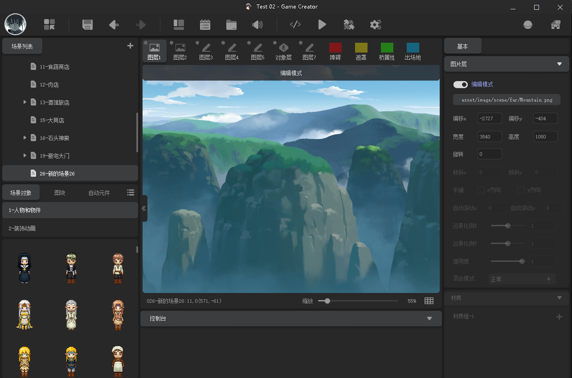Click the Mountain.png image path button

point(507,100)
